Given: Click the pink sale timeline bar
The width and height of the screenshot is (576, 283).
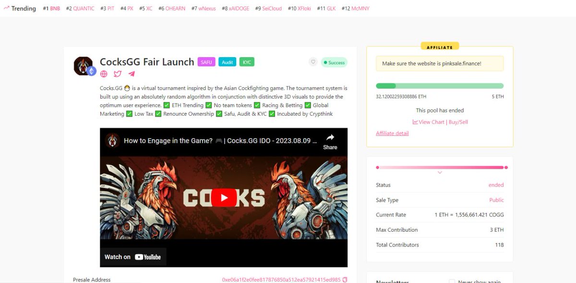Looking at the screenshot, I should [441, 167].
